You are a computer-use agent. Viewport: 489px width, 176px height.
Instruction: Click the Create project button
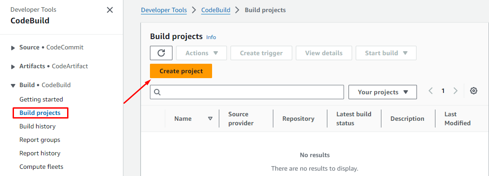click(x=181, y=71)
